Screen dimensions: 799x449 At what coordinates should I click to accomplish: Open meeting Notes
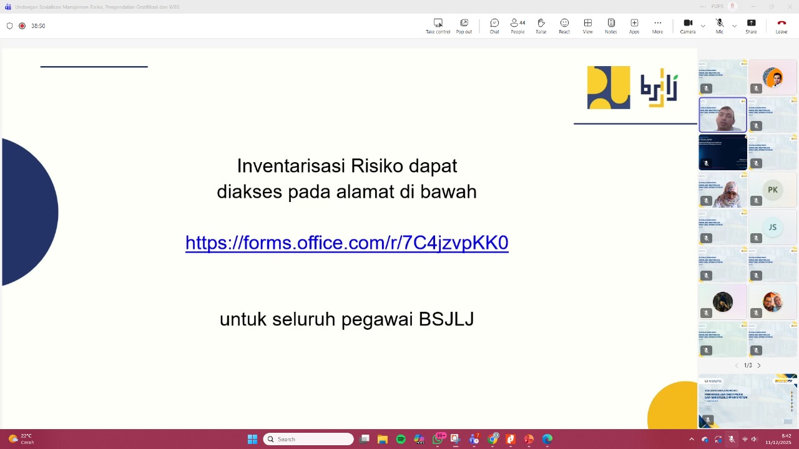pyautogui.click(x=610, y=26)
